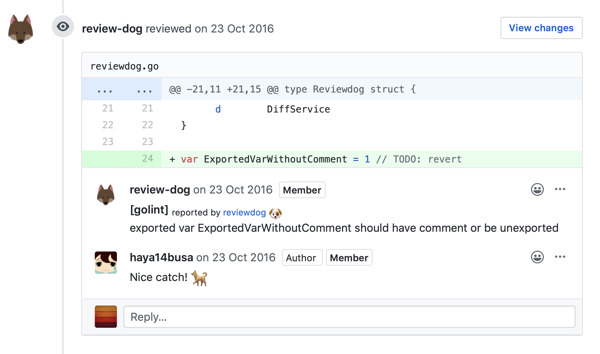Open review-dog comment author name
600x354 pixels.
[x=160, y=190]
